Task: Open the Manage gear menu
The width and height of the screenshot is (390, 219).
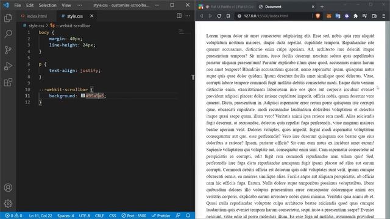Action: pyautogui.click(x=8, y=204)
